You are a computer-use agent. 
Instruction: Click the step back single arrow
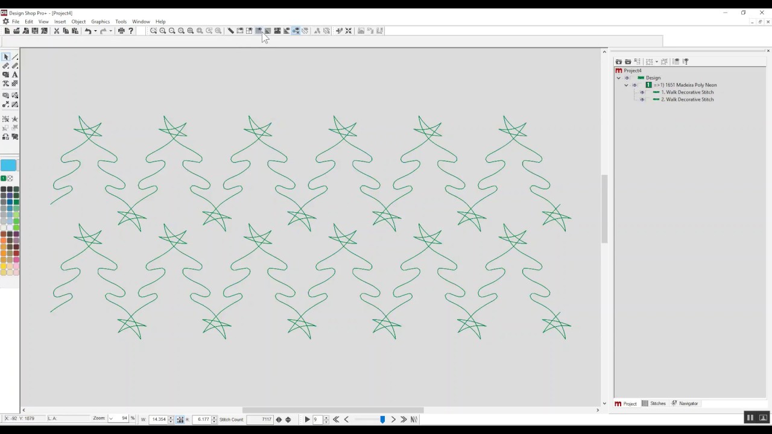point(346,420)
